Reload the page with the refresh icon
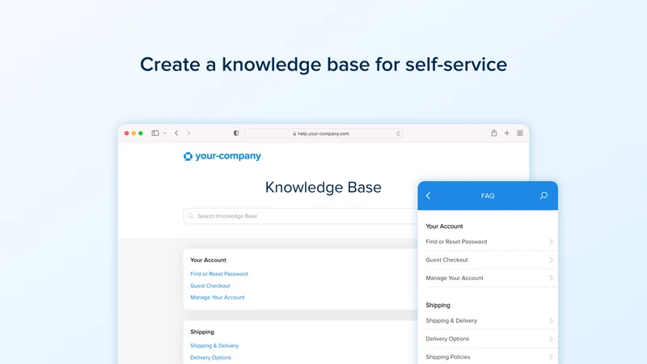The width and height of the screenshot is (647, 364). click(398, 133)
